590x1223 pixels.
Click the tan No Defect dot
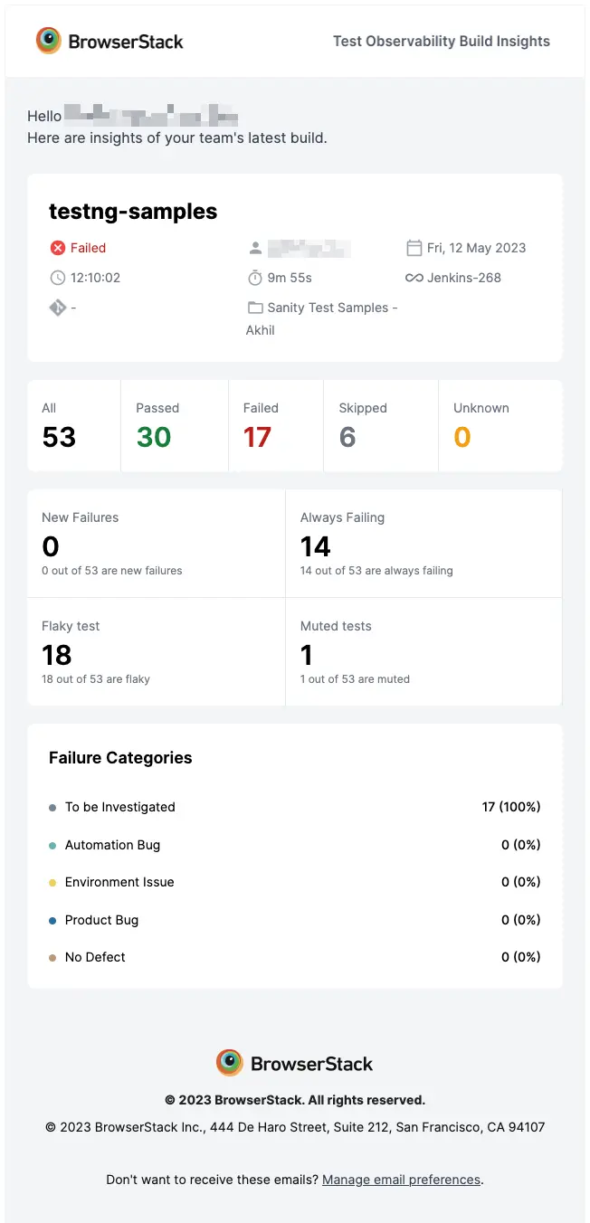click(x=52, y=958)
